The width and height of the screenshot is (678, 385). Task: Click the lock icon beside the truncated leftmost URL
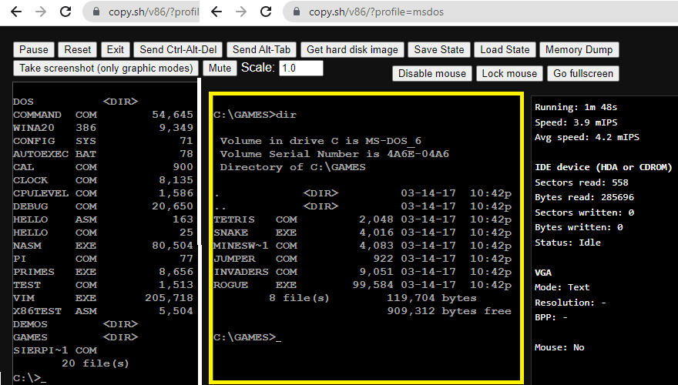pos(96,12)
